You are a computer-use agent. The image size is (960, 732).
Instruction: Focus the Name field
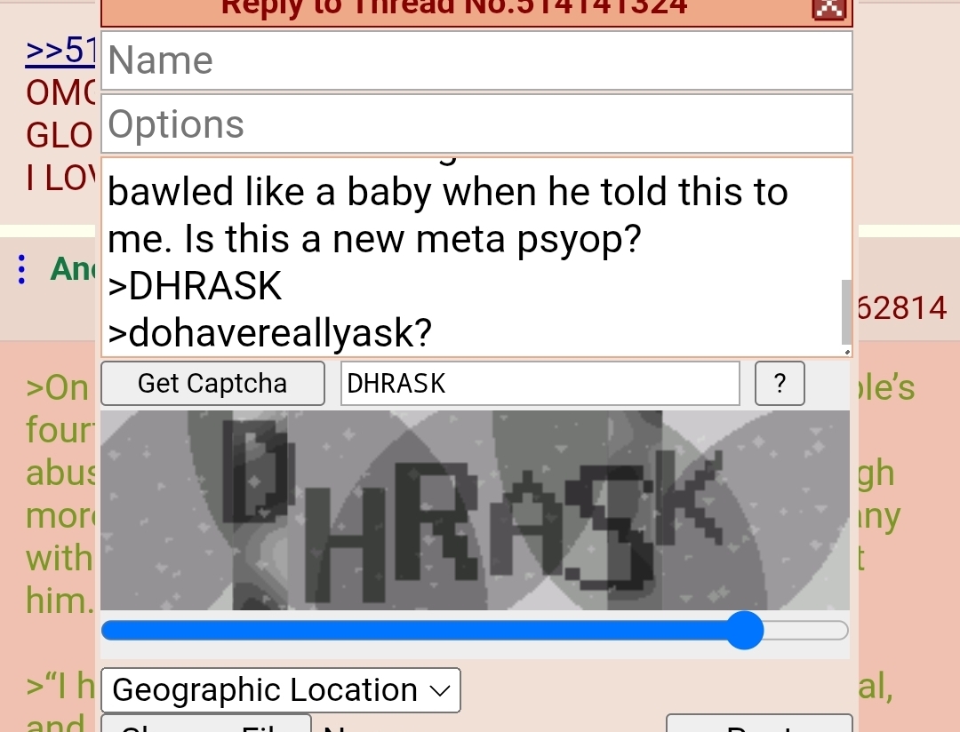476,60
